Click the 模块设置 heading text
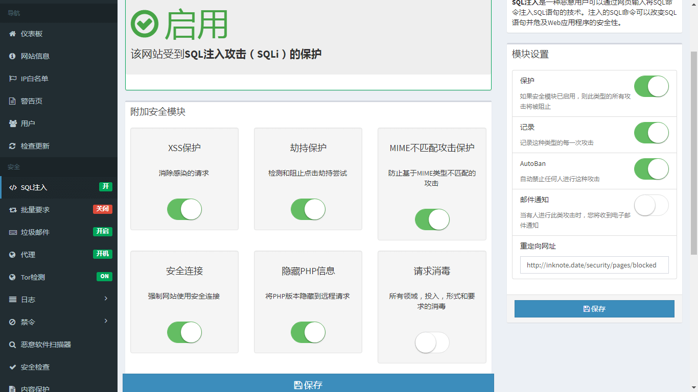Viewport: 698px width, 392px height. click(x=530, y=54)
